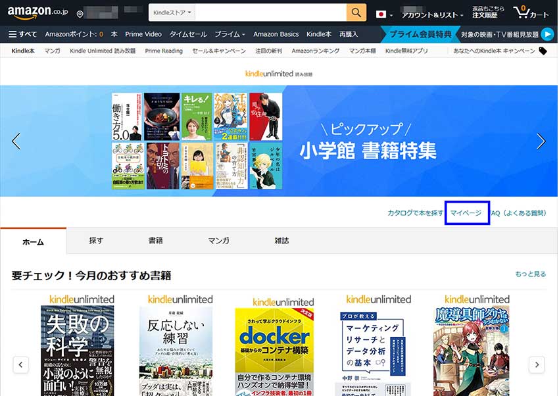The width and height of the screenshot is (559, 396).
Task: Open the すべて hamburger menu
Action: tap(22, 34)
